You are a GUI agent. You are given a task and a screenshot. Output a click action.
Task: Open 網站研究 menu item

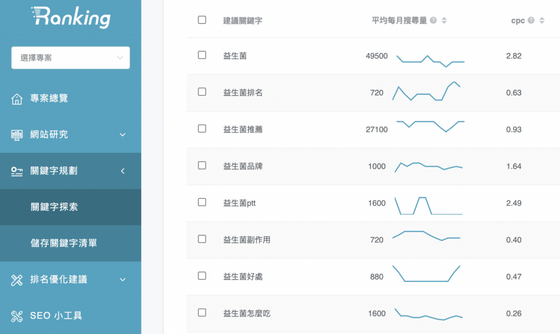(71, 135)
